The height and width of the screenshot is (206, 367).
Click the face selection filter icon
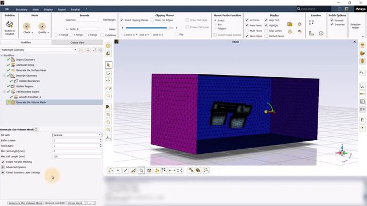[133, 171]
